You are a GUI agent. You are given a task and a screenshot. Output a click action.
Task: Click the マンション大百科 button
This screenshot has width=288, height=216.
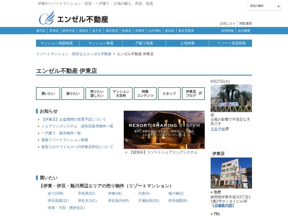pyautogui.click(x=121, y=94)
